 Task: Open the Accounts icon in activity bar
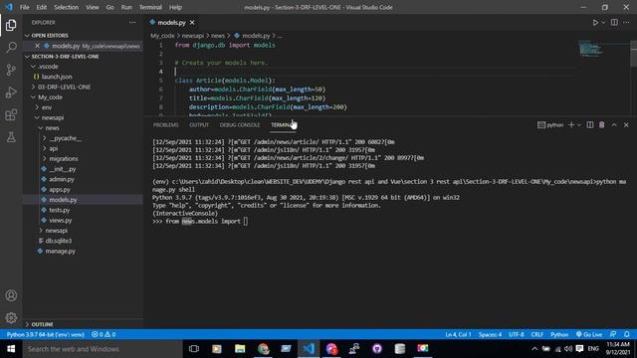tap(11, 295)
